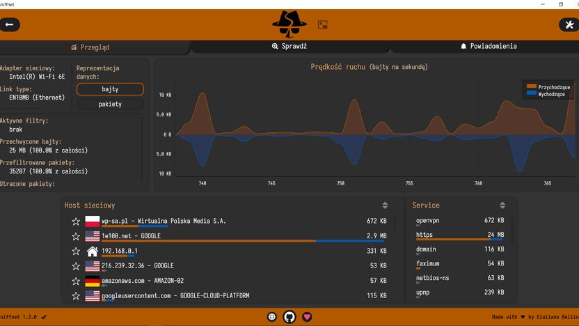Select amazonaws.com - AMAZON-02 entry
This screenshot has height=326, width=579.
(230, 281)
